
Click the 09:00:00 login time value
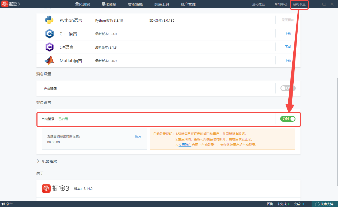pos(54,142)
